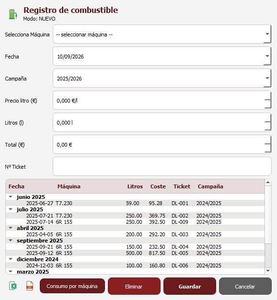Select the row with ticket DL-001

tap(135, 203)
